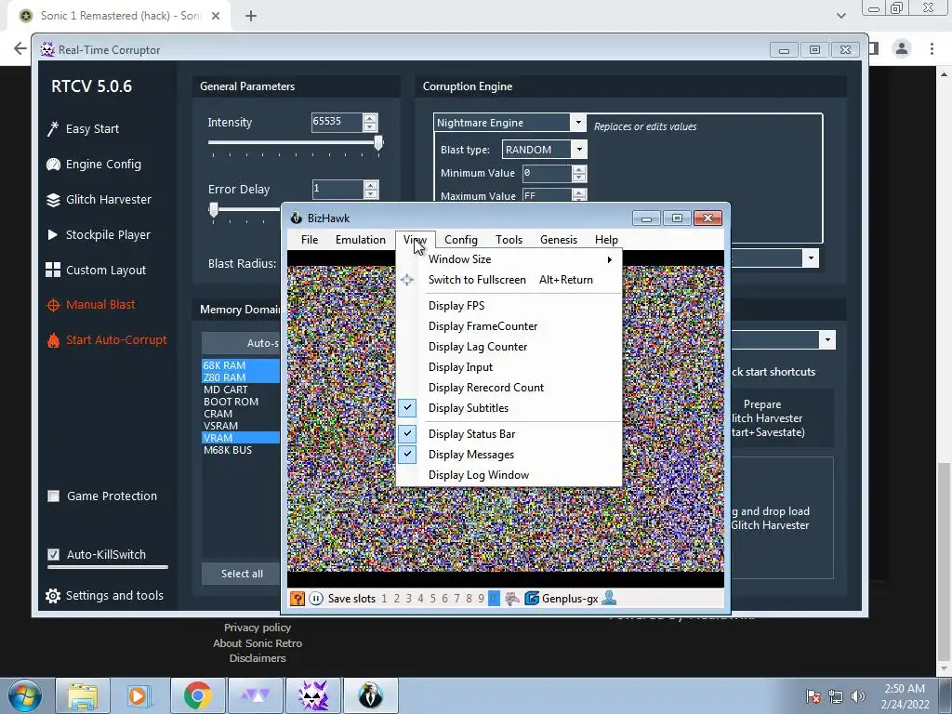
Task: Click Display Log Window menu entry
Action: coord(510,475)
